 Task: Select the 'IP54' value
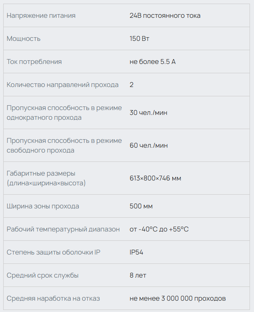pos(136,253)
